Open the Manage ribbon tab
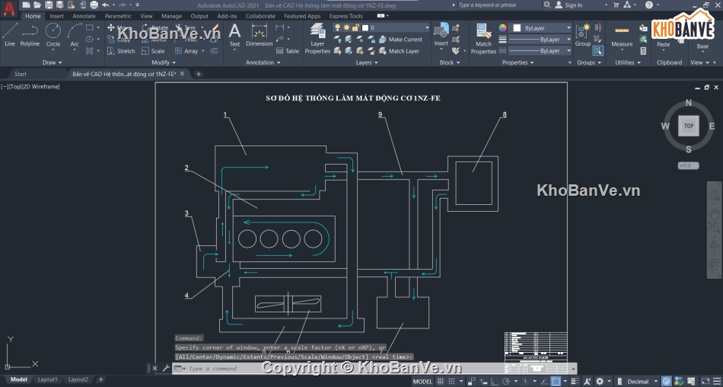This screenshot has width=723, height=387. [171, 16]
